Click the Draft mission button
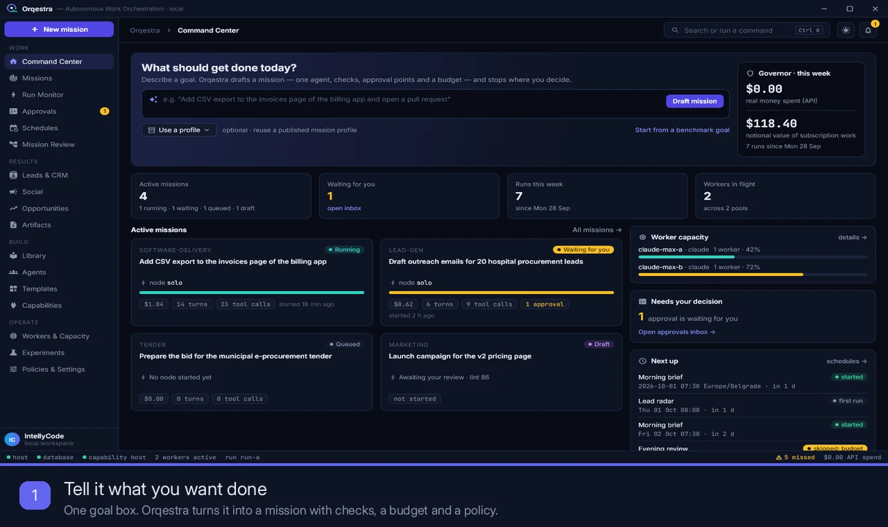Screen dimensions: 888x527 coord(694,101)
